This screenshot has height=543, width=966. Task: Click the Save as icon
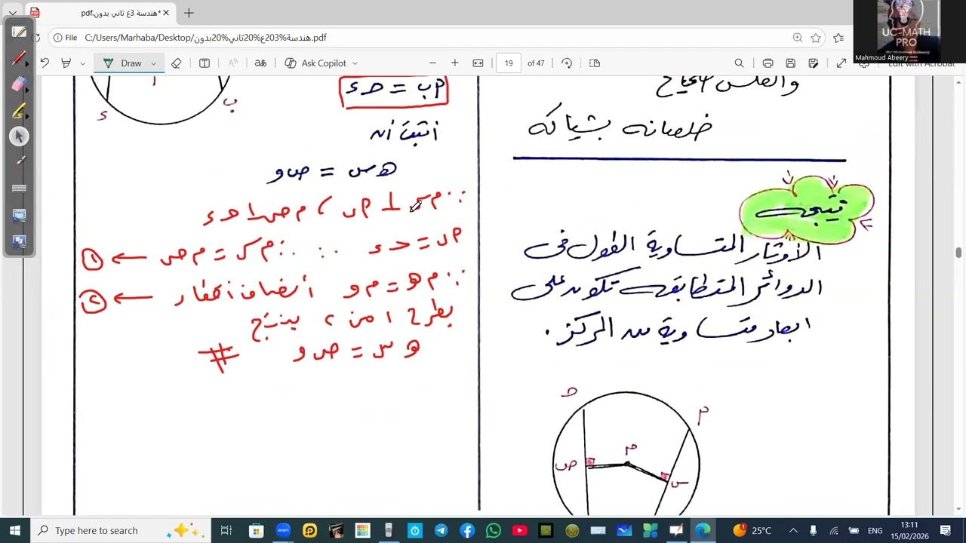pyautogui.click(x=814, y=63)
